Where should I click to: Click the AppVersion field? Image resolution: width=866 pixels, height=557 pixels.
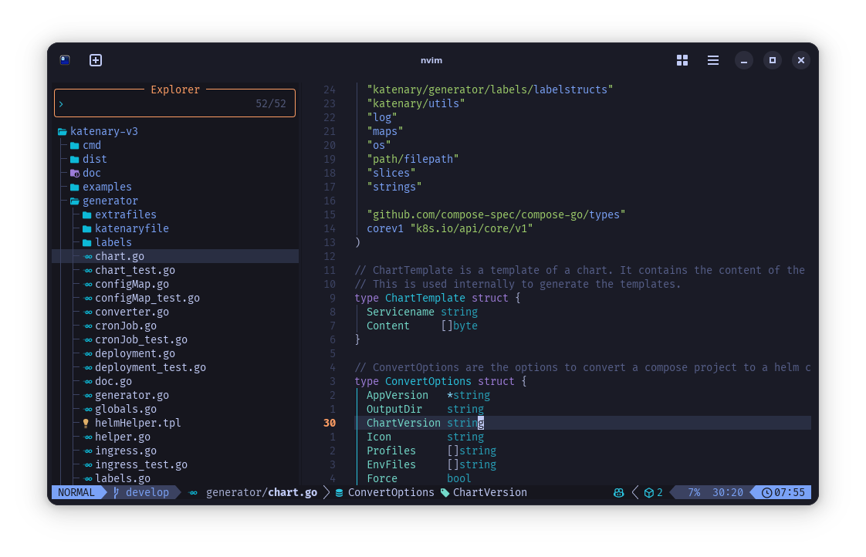coord(397,395)
